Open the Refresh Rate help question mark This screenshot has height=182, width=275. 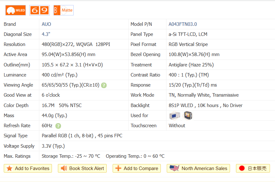click(58, 126)
